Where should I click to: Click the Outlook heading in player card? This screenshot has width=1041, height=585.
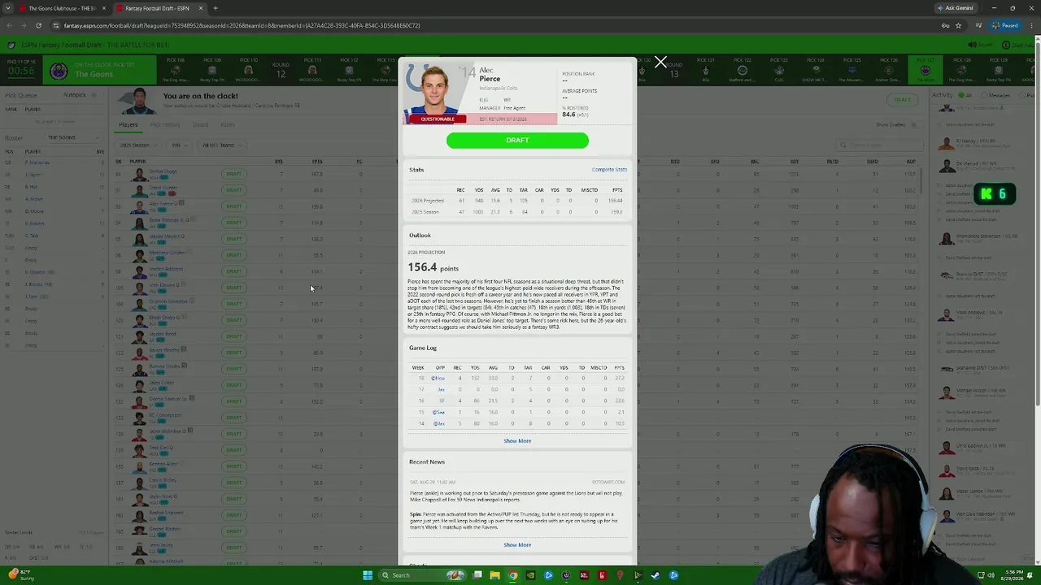click(420, 236)
